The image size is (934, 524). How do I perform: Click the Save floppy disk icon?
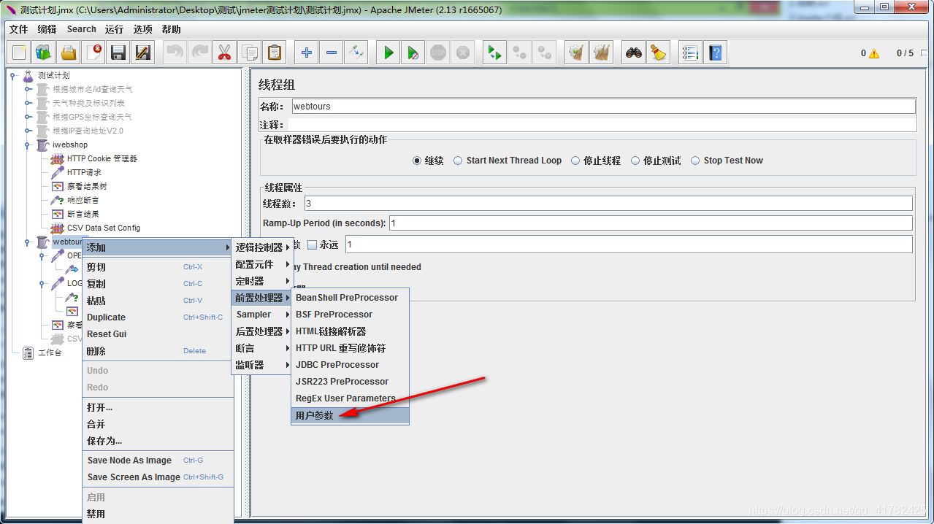pos(118,53)
